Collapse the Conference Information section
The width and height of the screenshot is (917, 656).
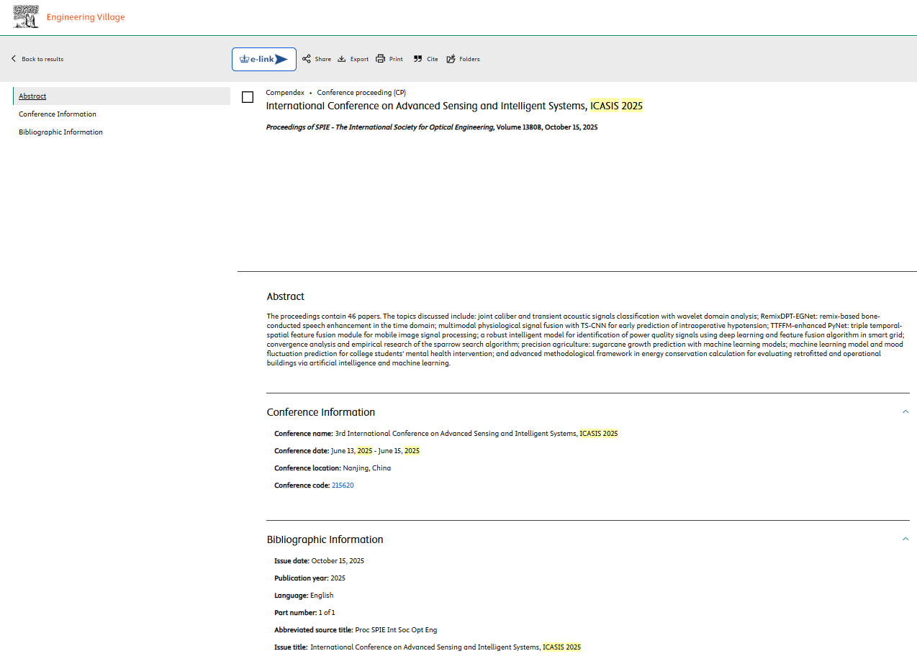(905, 411)
